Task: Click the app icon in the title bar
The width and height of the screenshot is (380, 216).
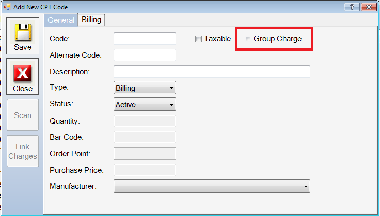Action: coord(7,7)
